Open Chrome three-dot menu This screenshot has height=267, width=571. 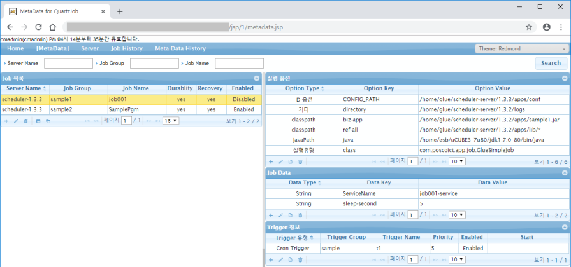[561, 27]
